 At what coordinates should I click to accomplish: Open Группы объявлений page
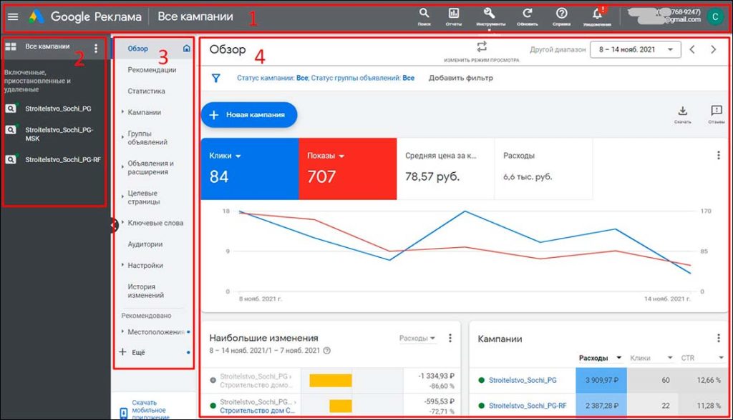click(147, 138)
